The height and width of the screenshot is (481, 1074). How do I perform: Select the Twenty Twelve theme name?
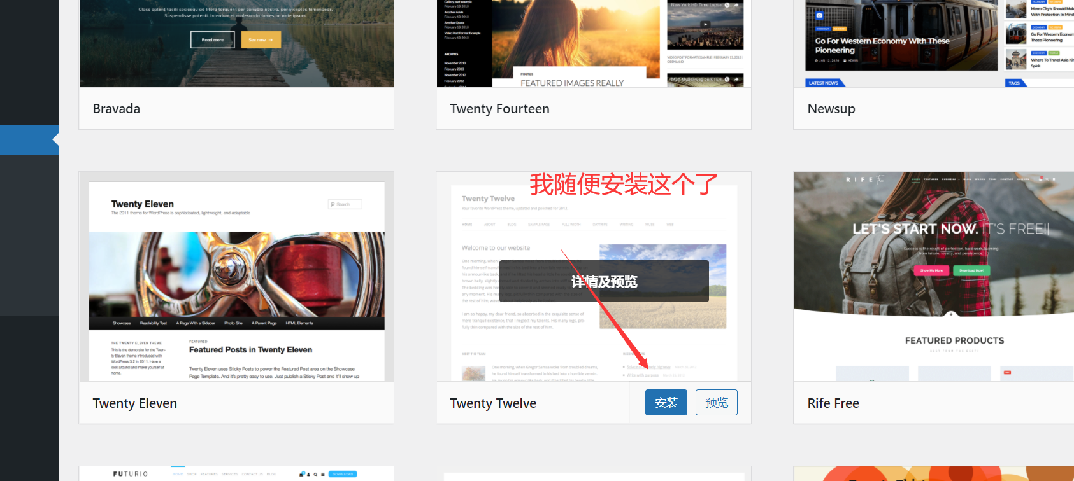(493, 403)
